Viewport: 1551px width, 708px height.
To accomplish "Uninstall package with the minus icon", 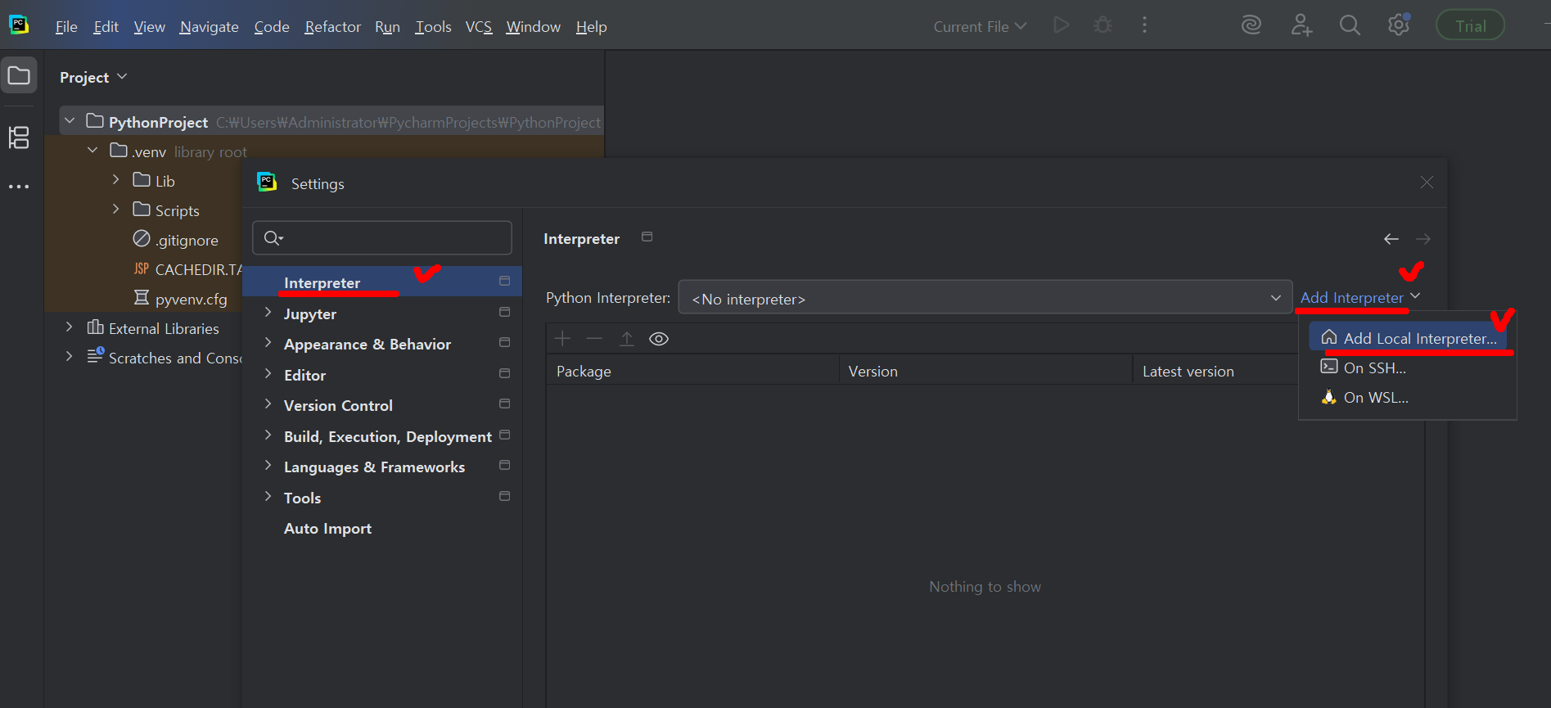I will [594, 339].
